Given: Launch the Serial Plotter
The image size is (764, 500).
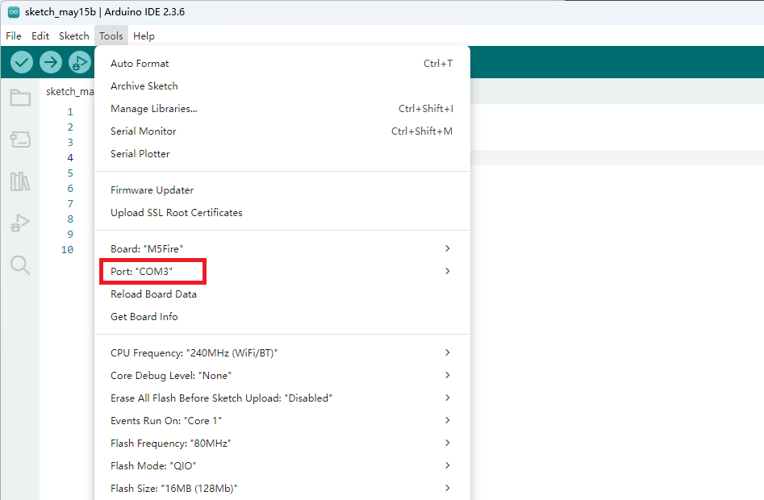Looking at the screenshot, I should (x=282, y=154).
